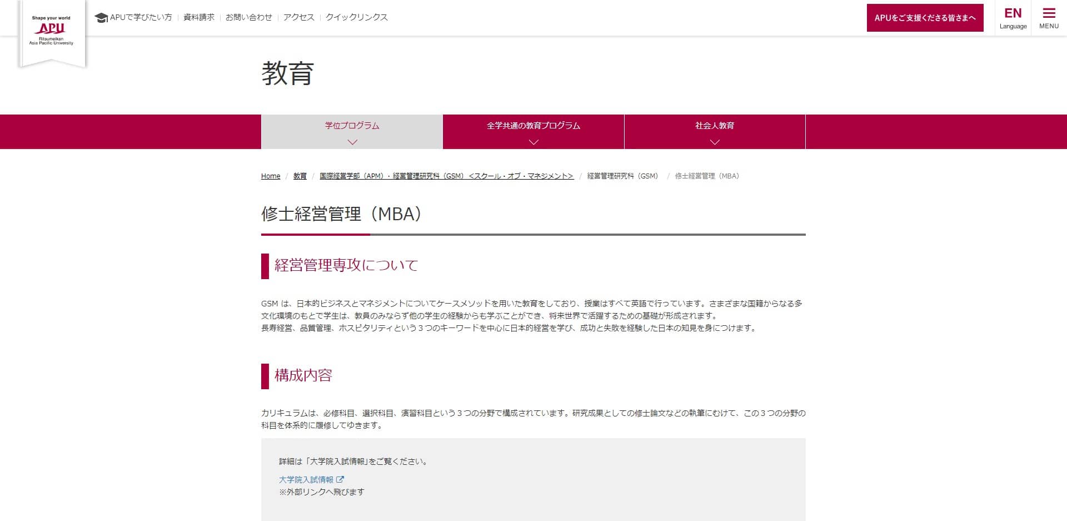Open 国際経営学部（APM）・経営管理研究科 breadcrumb link
This screenshot has width=1067, height=521.
click(447, 176)
